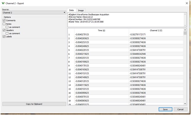Select time cell -0.0040128125
The image size is (191, 115).
(x=102, y=81)
